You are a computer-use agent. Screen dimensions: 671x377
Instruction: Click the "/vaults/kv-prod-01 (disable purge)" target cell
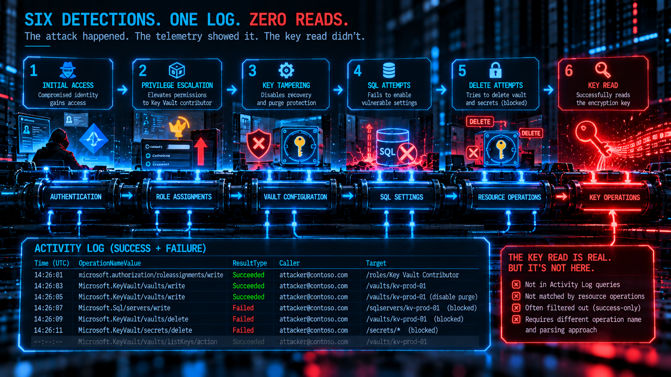pyautogui.click(x=422, y=297)
